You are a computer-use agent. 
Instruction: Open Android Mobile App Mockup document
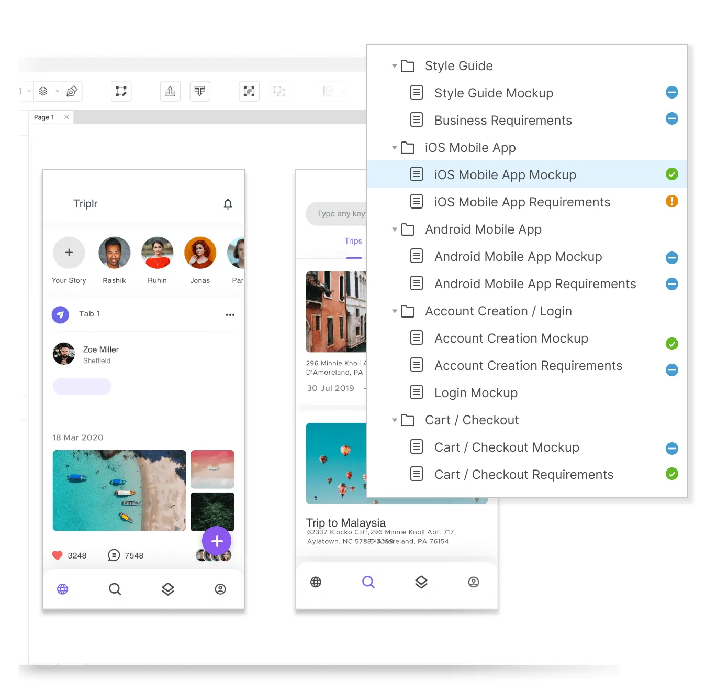pyautogui.click(x=518, y=257)
